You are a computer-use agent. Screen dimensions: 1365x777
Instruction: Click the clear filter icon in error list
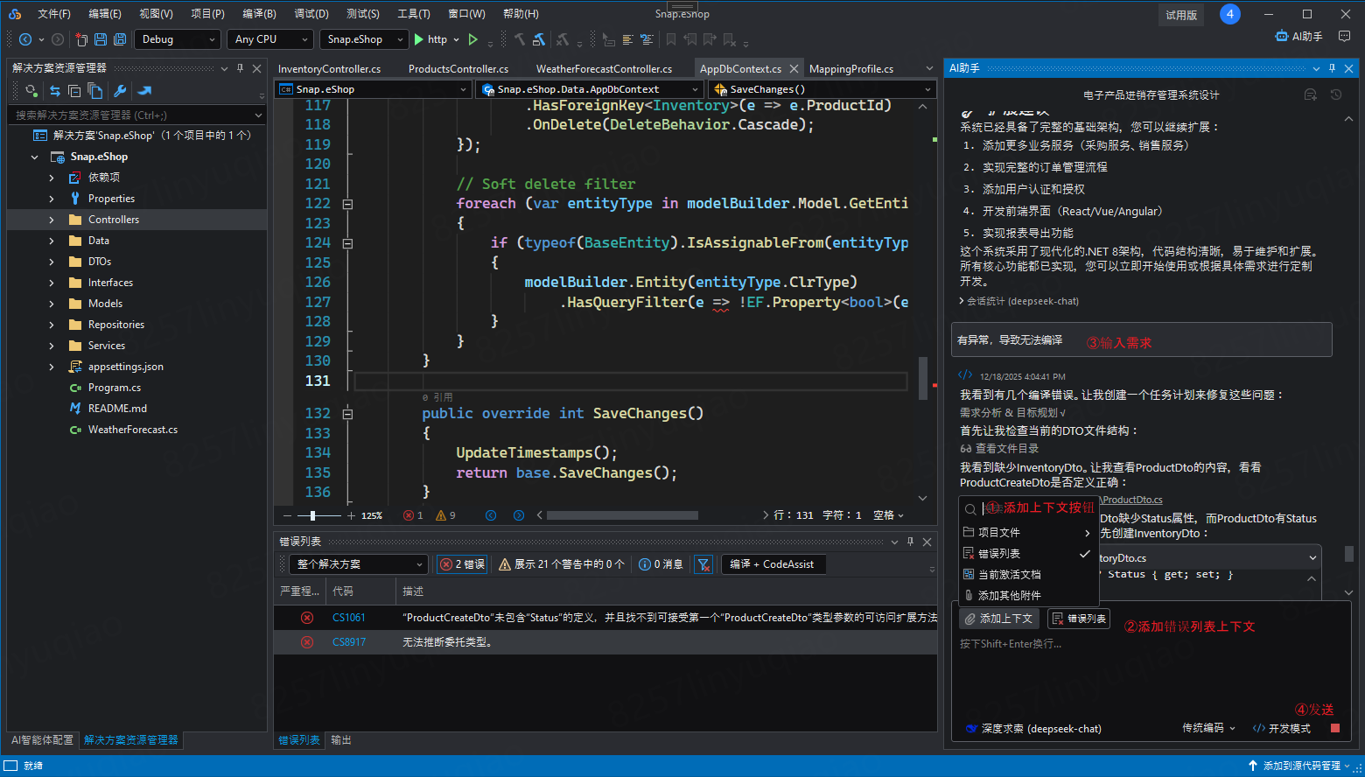point(703,564)
